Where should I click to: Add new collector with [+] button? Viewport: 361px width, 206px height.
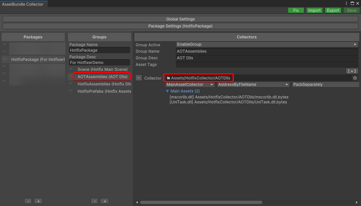point(352,71)
